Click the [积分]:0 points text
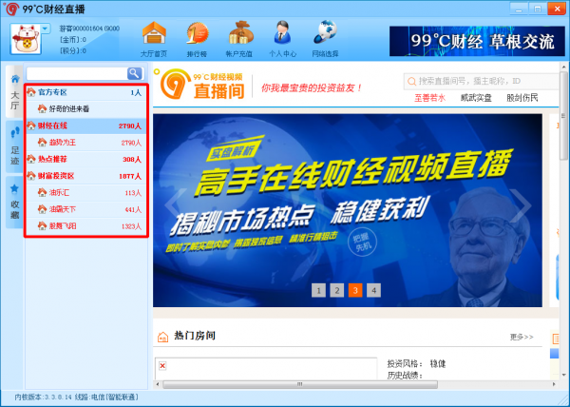Screen dimensions: 570x407 [73, 50]
